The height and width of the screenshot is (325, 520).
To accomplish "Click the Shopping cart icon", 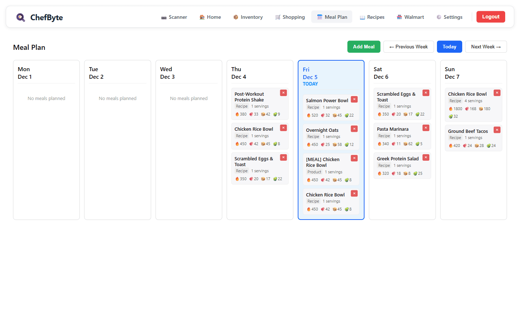I will click(x=278, y=17).
